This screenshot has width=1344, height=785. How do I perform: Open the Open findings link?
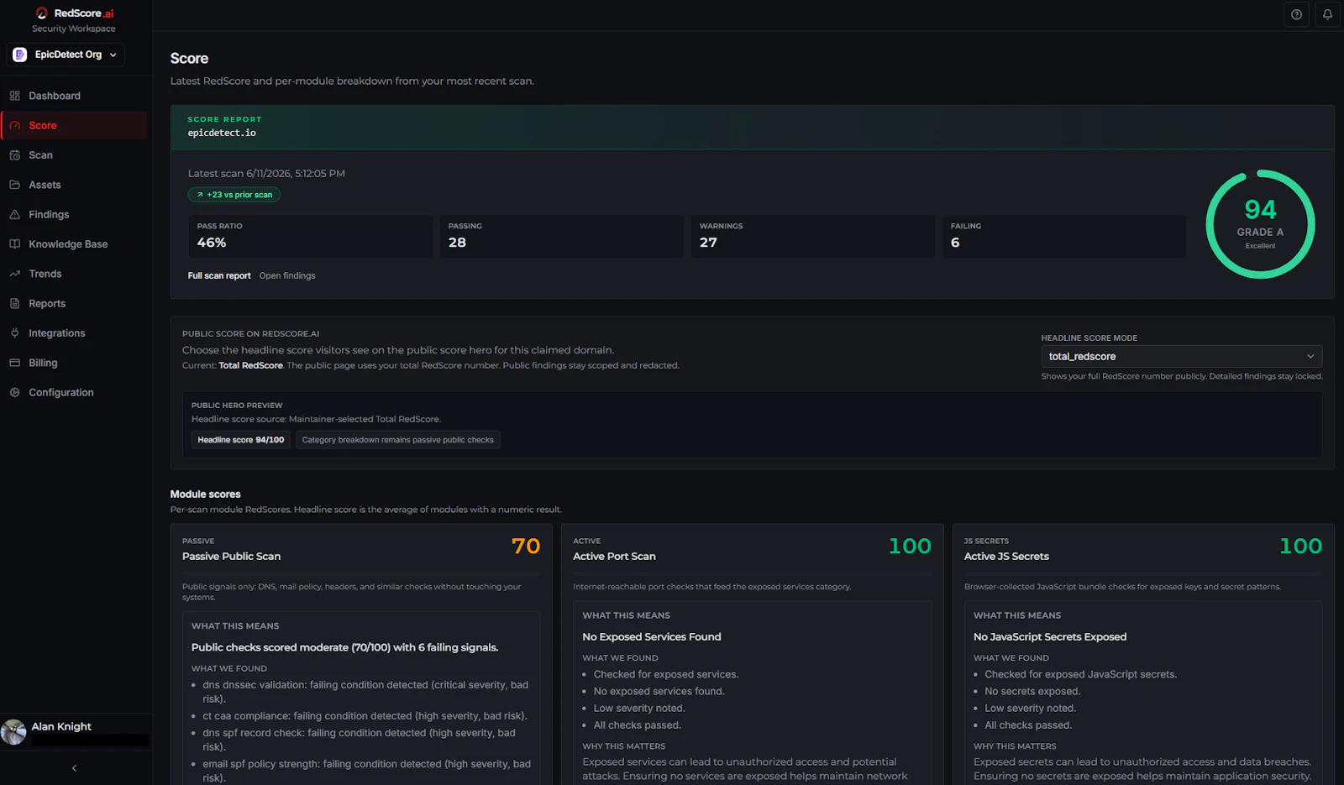(287, 275)
